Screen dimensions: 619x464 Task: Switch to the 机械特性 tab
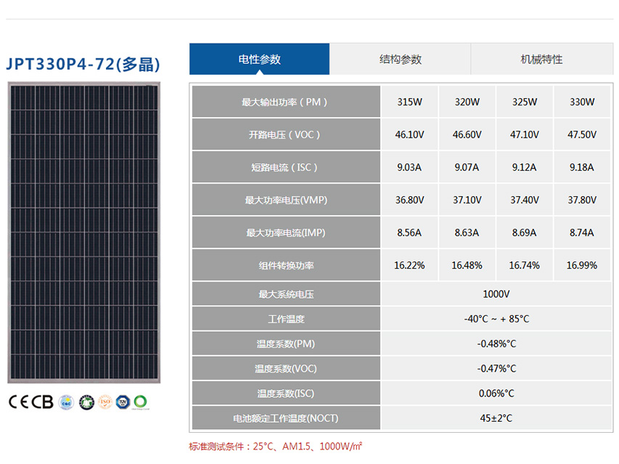pos(541,60)
